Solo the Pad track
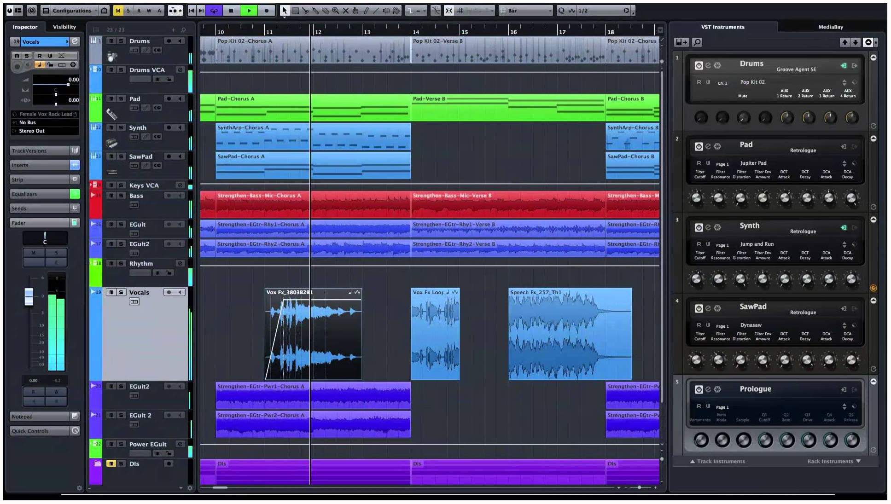891x504 pixels. click(121, 98)
